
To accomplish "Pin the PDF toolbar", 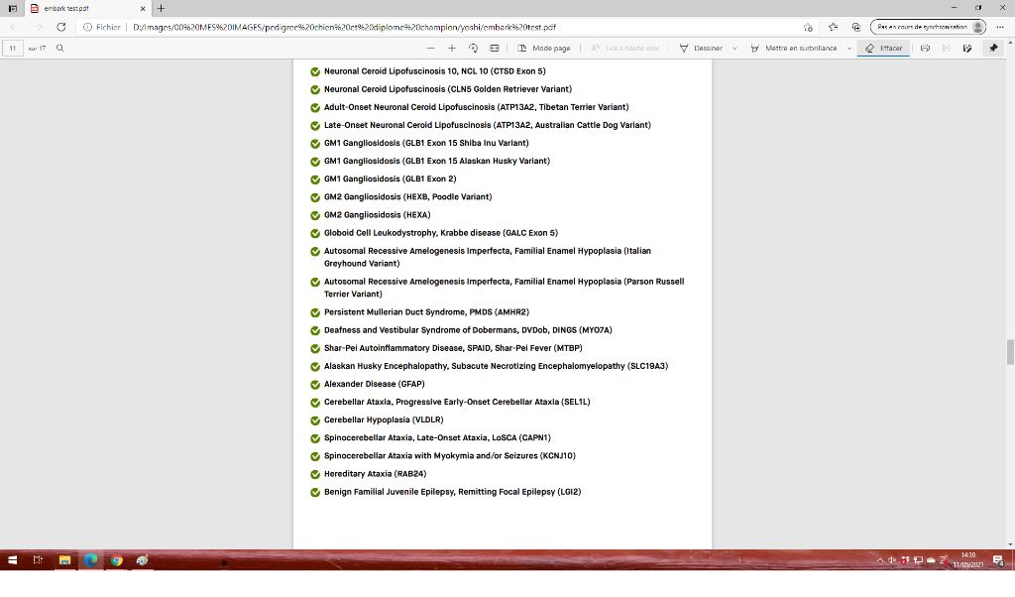I will tap(993, 48).
